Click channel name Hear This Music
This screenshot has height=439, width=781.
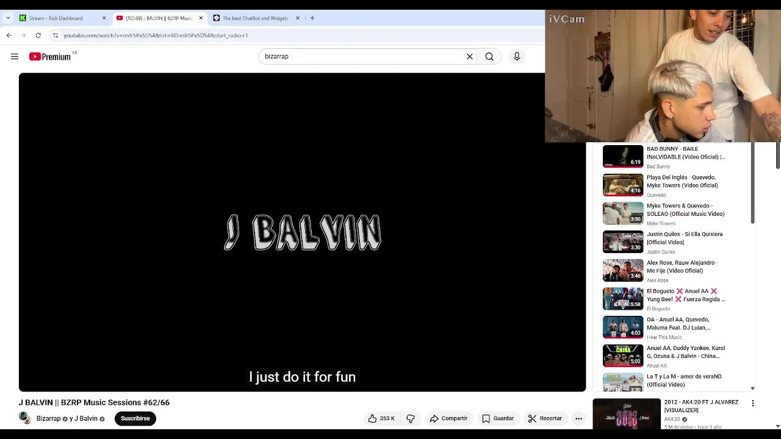pyautogui.click(x=664, y=337)
